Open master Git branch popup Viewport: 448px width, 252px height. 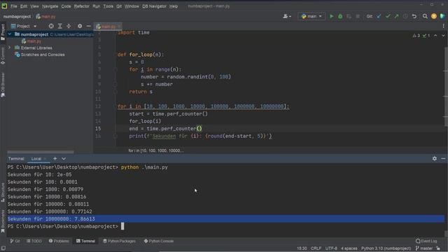pyautogui.click(x=424, y=248)
